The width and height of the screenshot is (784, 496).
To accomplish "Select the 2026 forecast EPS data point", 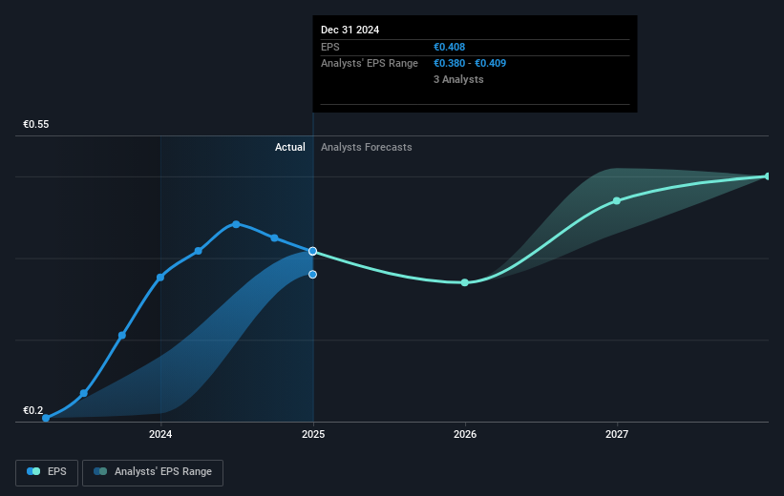I will [464, 282].
